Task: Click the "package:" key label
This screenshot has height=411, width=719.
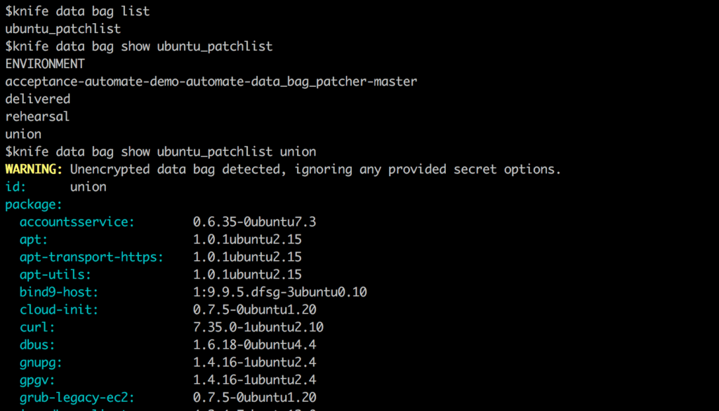Action: 34,204
